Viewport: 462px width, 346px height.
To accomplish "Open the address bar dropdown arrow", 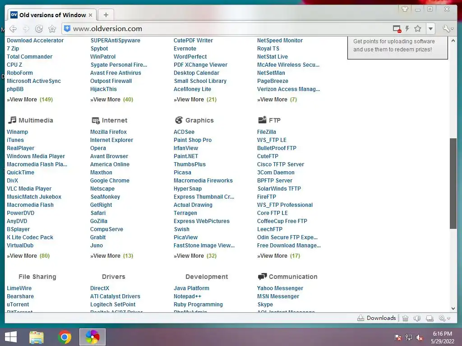I will tap(431, 29).
